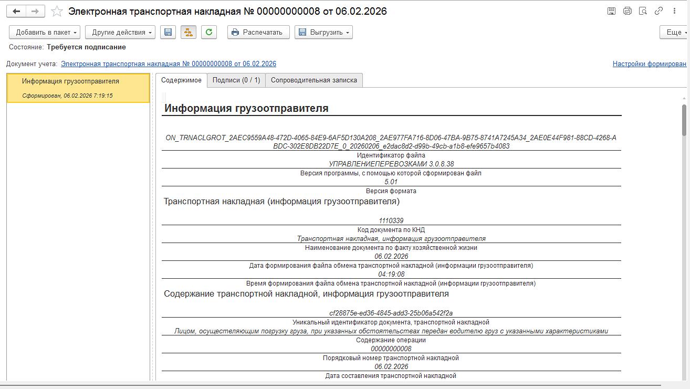Open the 'Электронная транспортная накладная' document link
690x389 pixels.
(168, 64)
